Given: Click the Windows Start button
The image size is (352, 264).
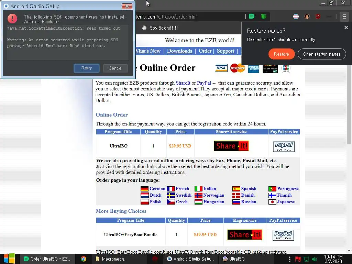Looking at the screenshot, I should (9, 258).
